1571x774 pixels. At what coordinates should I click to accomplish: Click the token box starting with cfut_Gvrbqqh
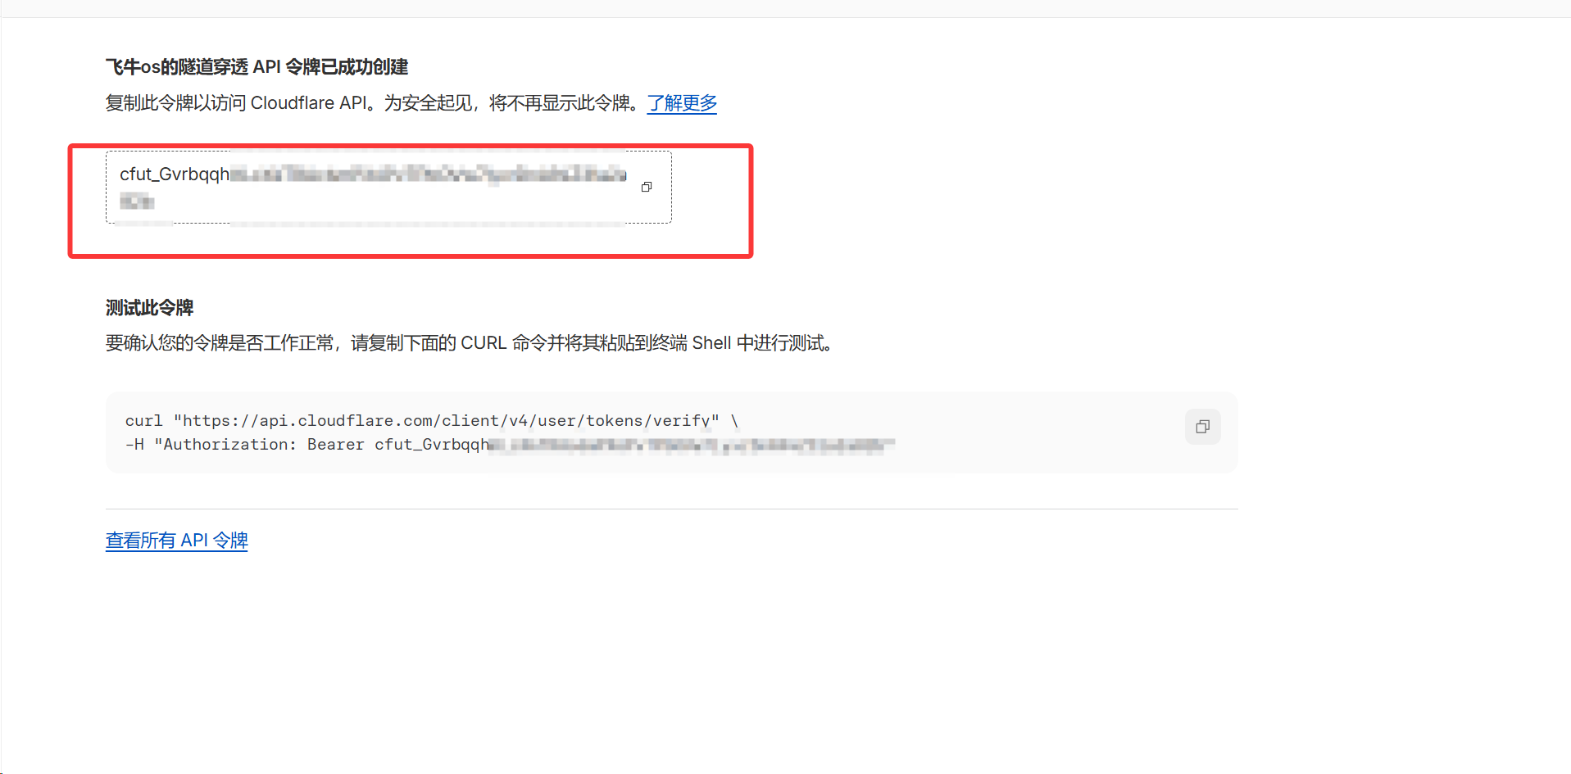click(x=388, y=187)
